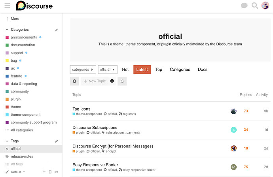This screenshot has width=273, height=177.
Task: Click the tag info button
Action: coord(74,81)
